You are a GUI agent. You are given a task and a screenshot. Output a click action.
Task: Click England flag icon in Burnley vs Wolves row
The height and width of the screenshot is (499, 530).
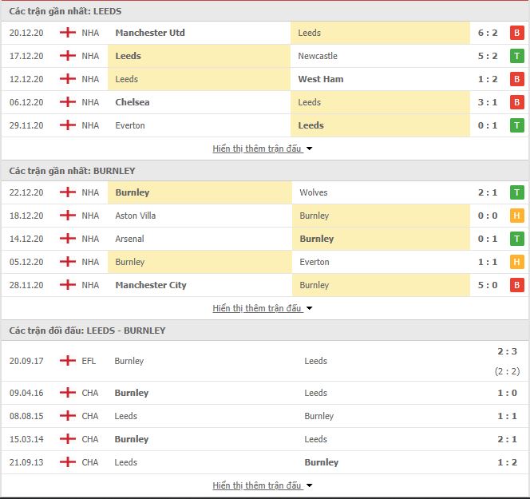coord(68,192)
